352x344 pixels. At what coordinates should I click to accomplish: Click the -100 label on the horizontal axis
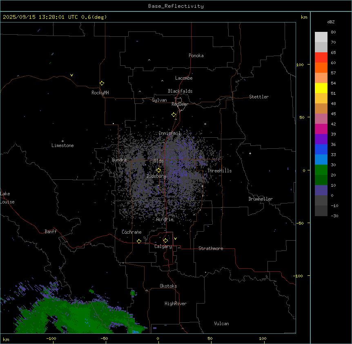pyautogui.click(x=51, y=338)
